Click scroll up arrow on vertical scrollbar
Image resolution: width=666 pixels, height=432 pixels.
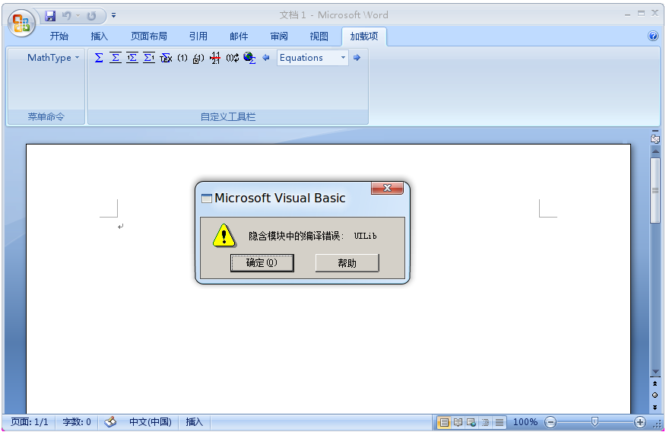655,151
